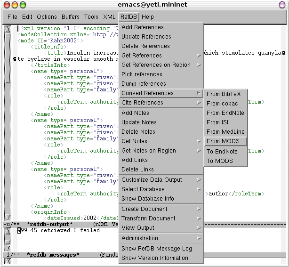Screen dimensions: 289x267
Task: Click "999:45 retrieved:0 failed" text
Action: point(59,230)
